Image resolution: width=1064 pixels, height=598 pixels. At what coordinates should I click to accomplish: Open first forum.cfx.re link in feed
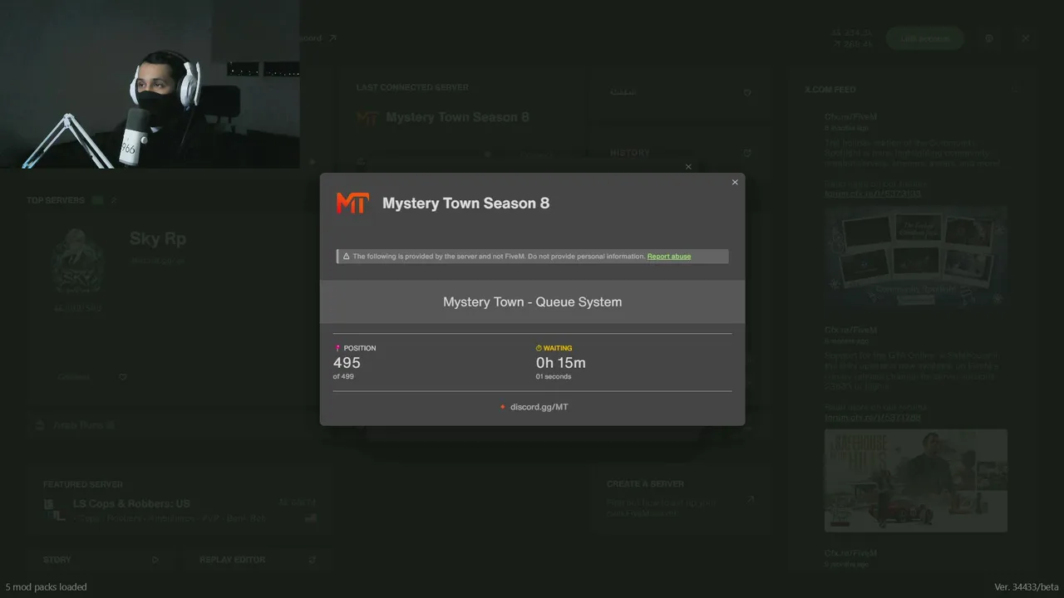[873, 194]
